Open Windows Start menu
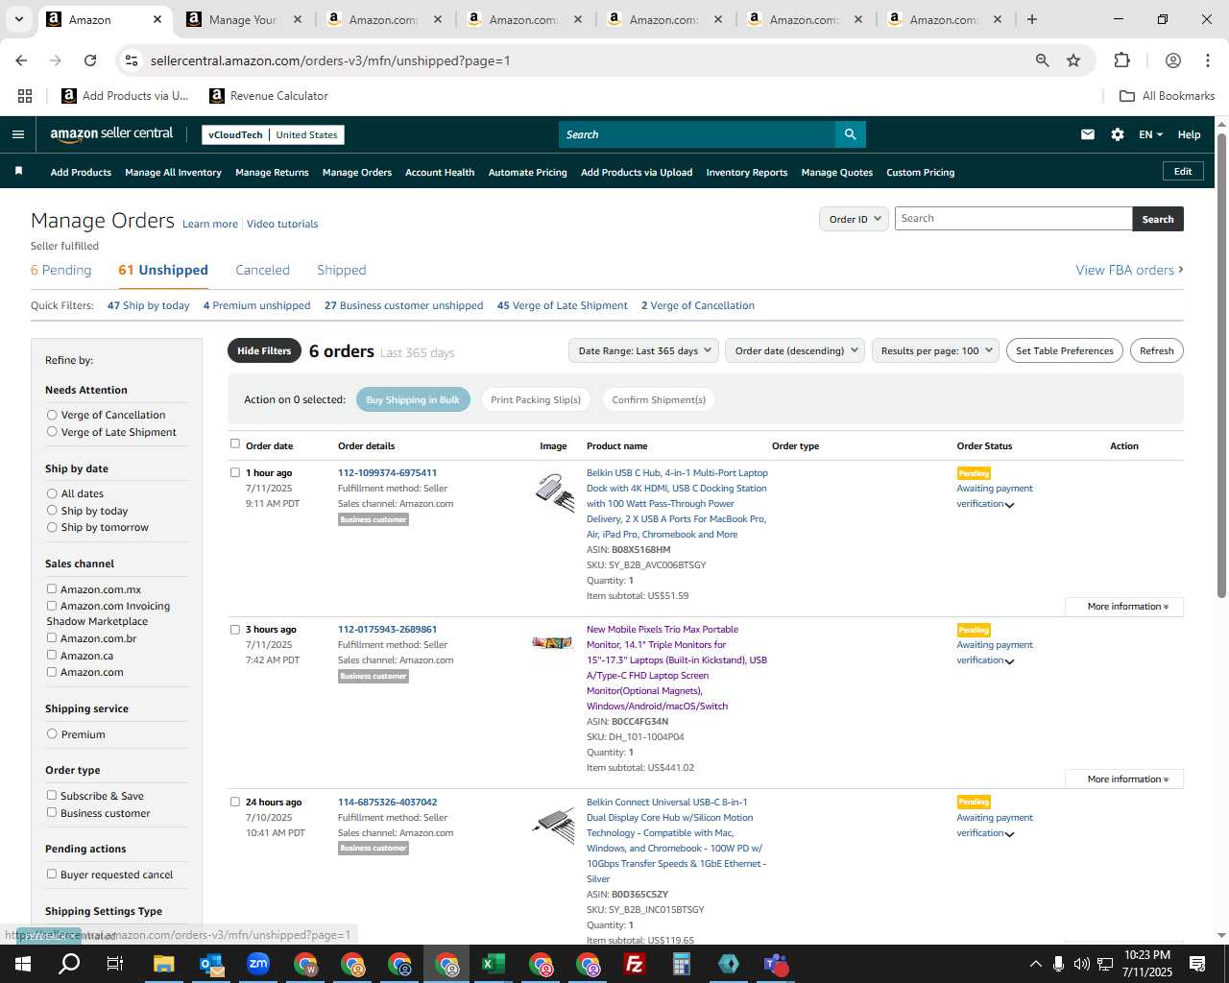 coord(23,964)
